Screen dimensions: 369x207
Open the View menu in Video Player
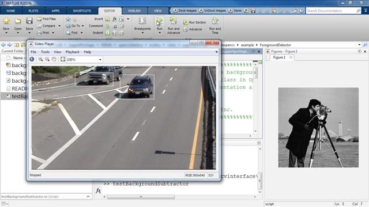58,52
